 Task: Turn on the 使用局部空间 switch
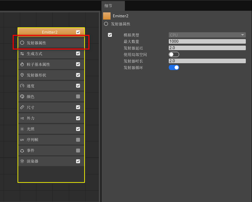[x=174, y=54]
